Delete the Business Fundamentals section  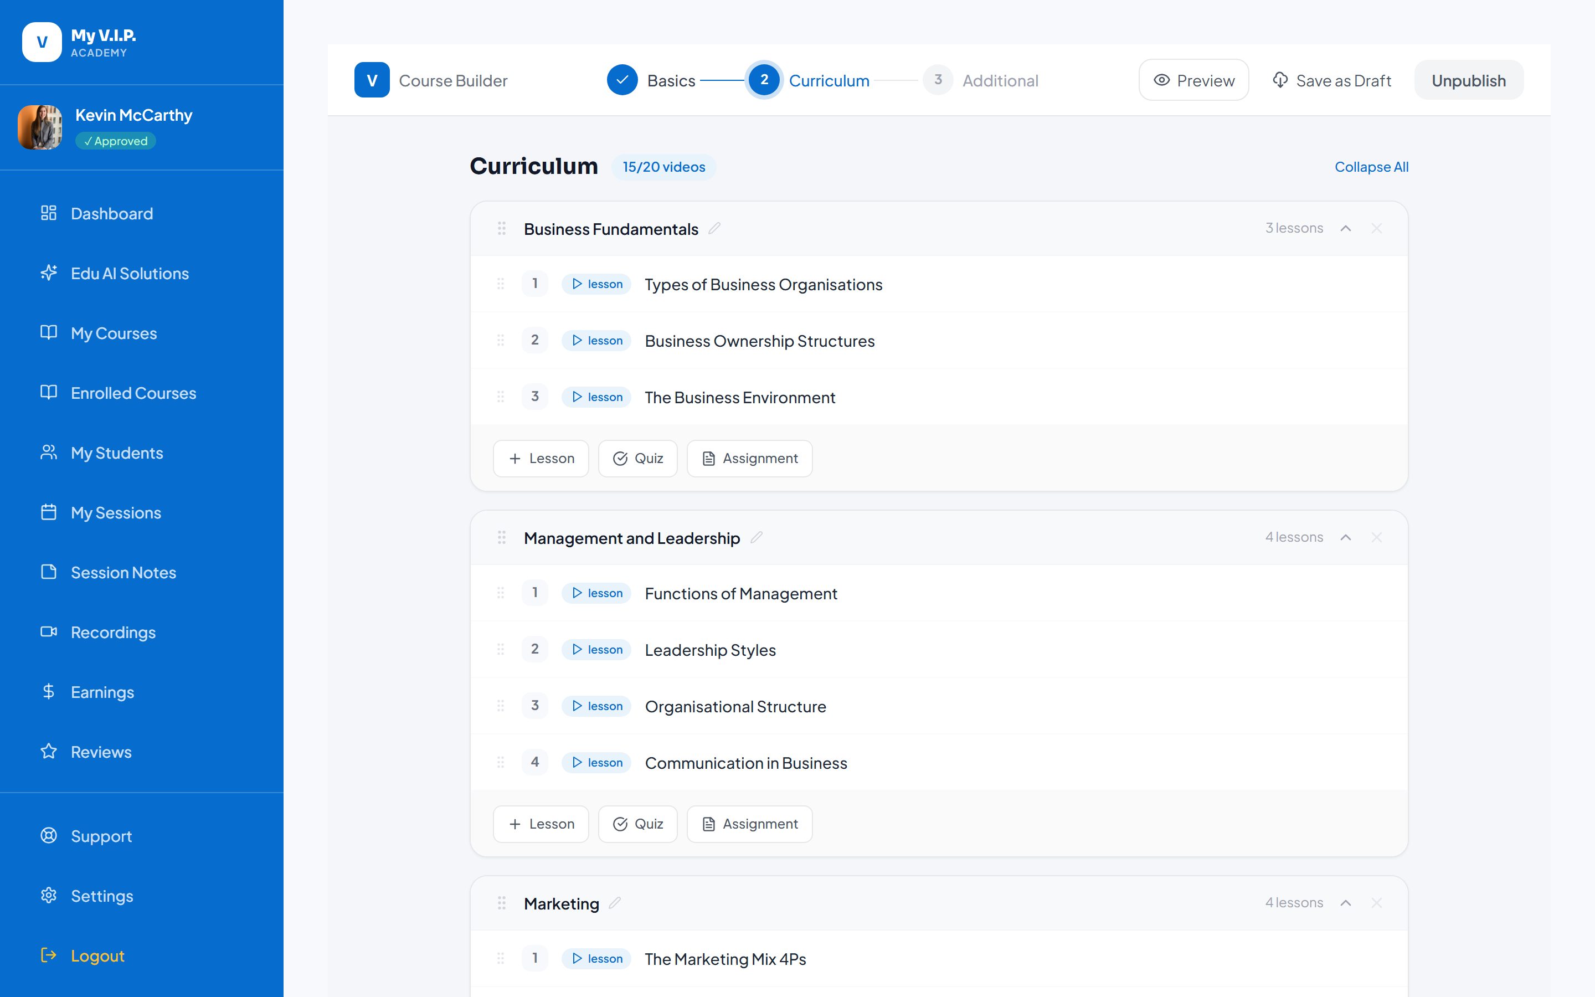1377,228
